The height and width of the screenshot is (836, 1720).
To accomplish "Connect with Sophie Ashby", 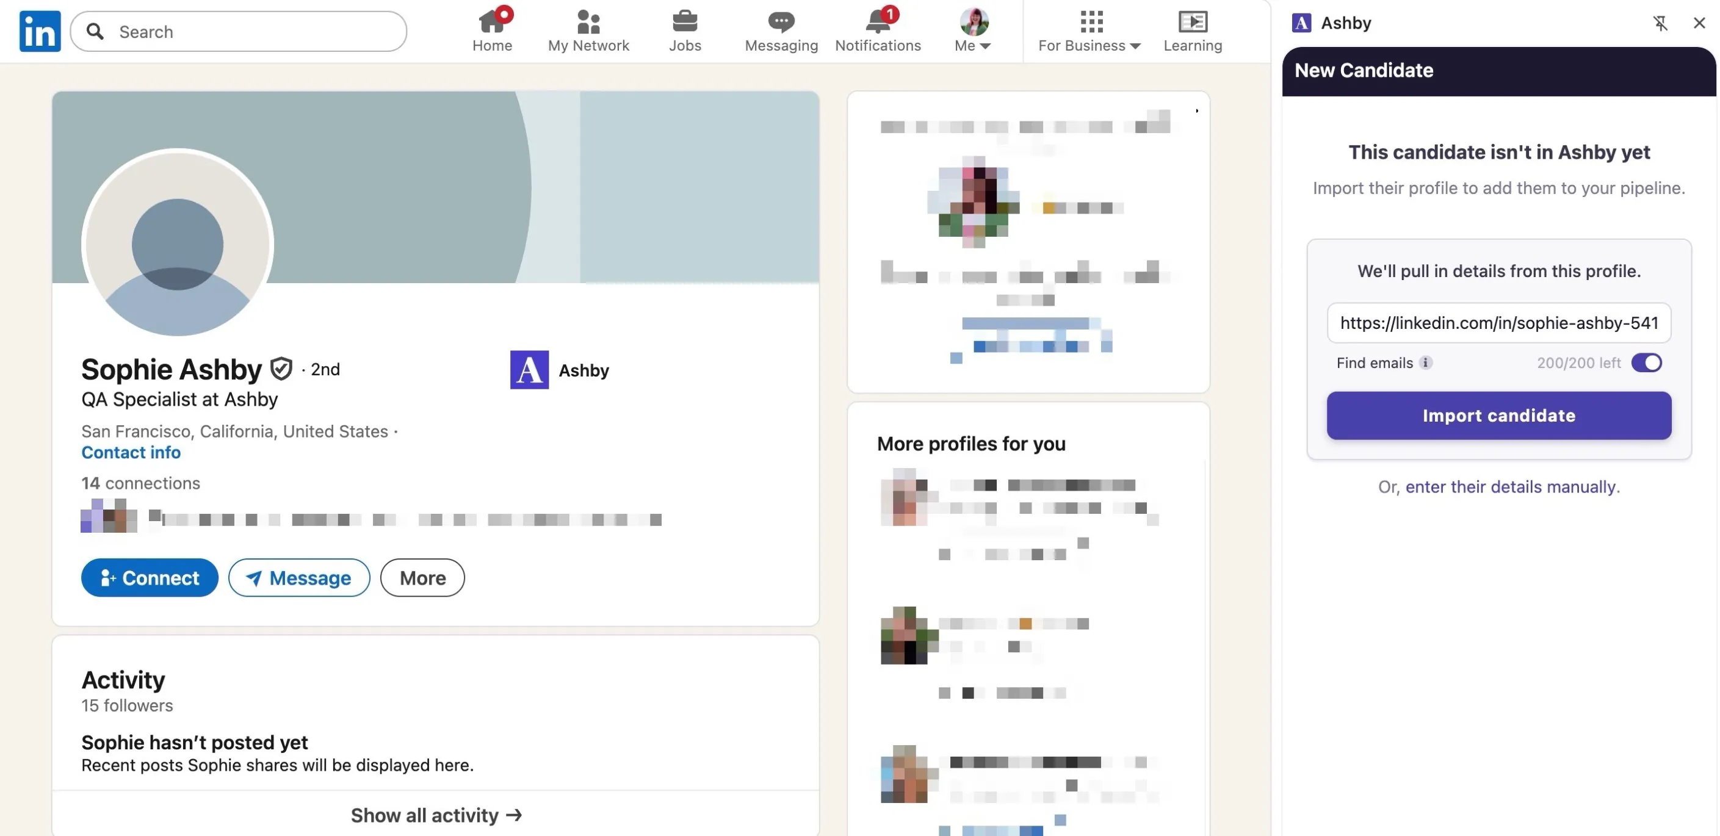I will (x=150, y=578).
